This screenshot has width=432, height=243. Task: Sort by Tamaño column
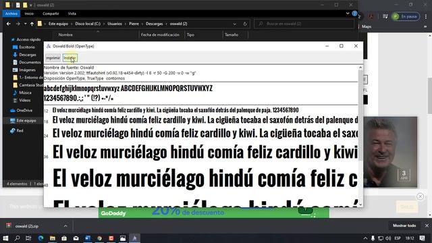[x=232, y=34]
